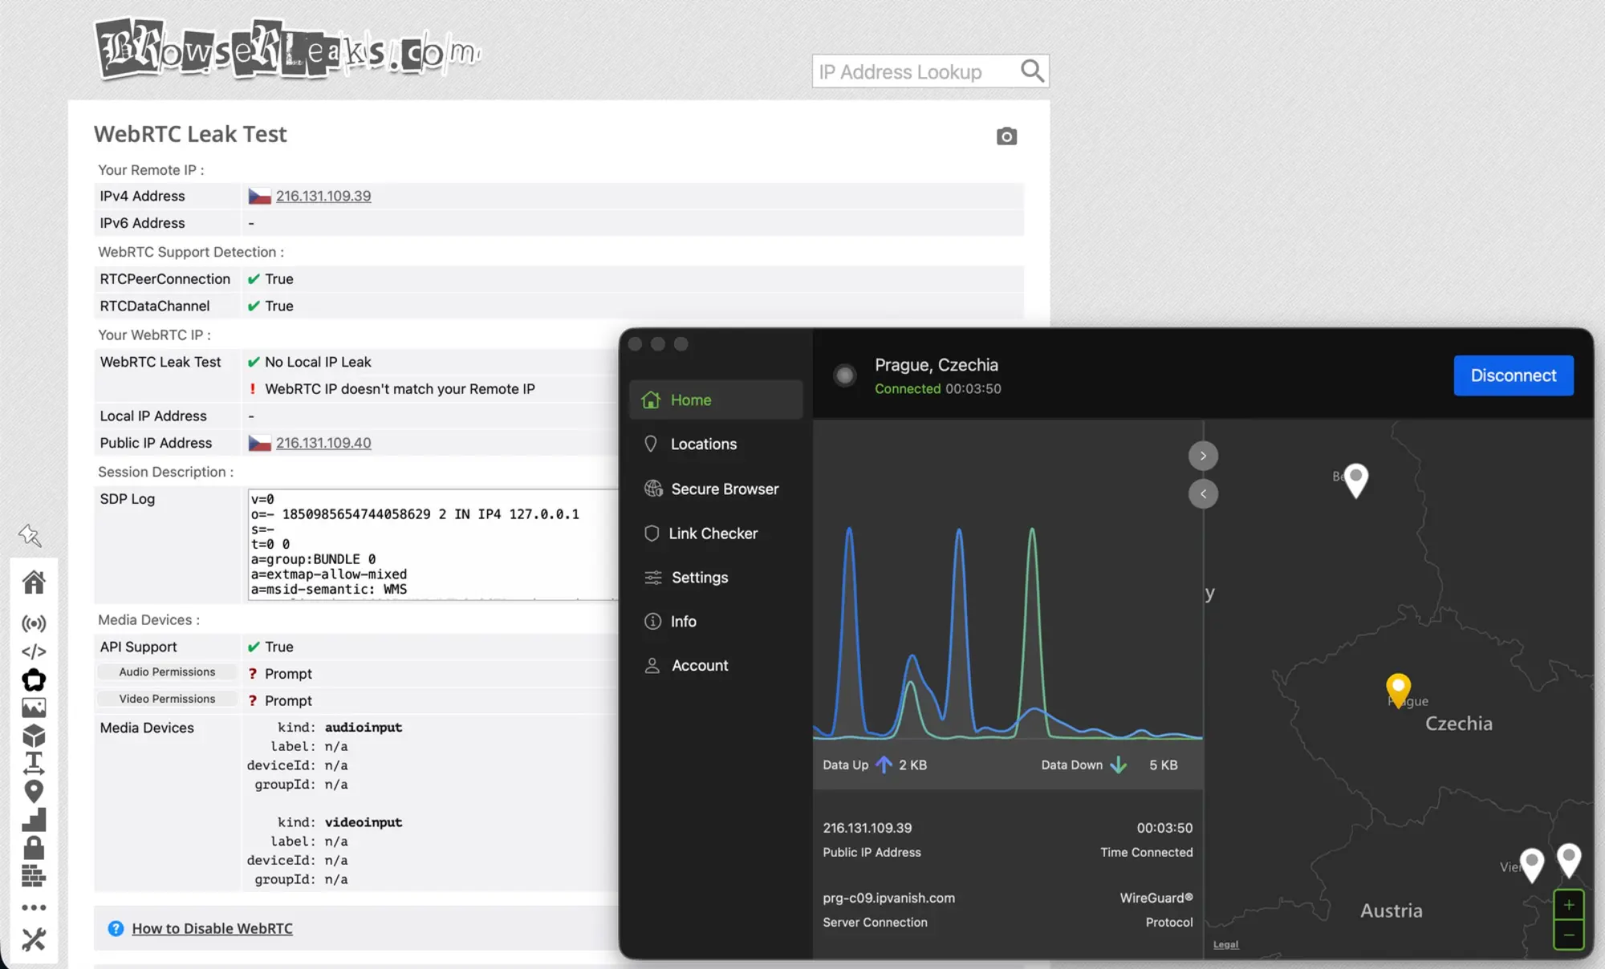Select the WebRTC radio-waves icon in sidebar
Viewport: 1605px width, 969px height.
(x=34, y=623)
